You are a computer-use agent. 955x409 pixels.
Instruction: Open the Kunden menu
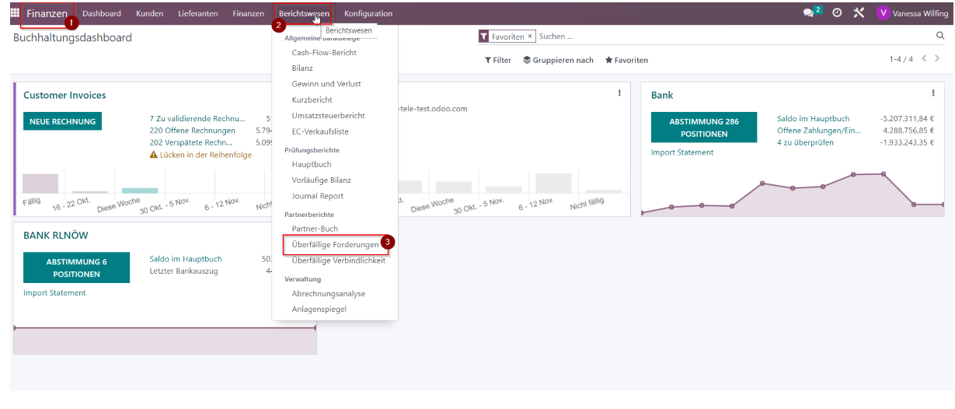[149, 13]
